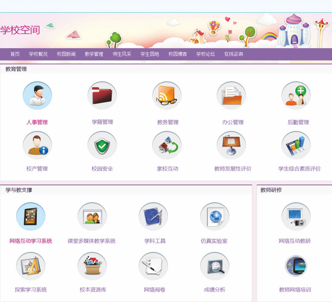Select the 课堂多媒体教学系统 users icon

point(92,217)
